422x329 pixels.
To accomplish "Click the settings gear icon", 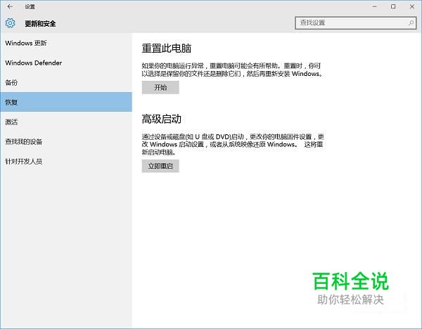I will pyautogui.click(x=11, y=23).
